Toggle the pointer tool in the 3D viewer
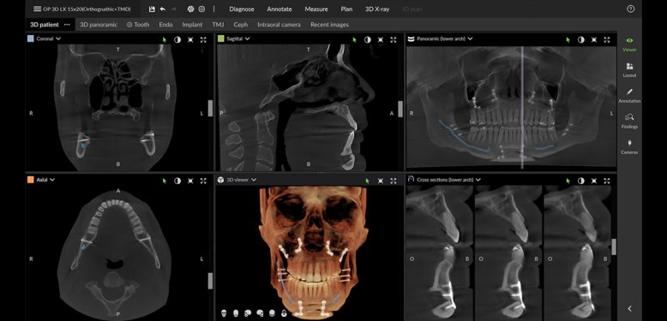 368,181
